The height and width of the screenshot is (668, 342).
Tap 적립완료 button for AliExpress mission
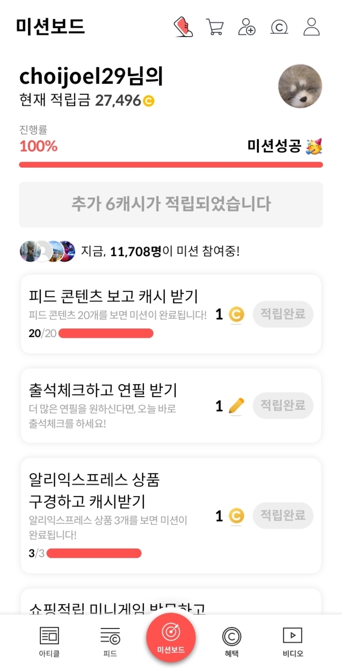pyautogui.click(x=283, y=516)
